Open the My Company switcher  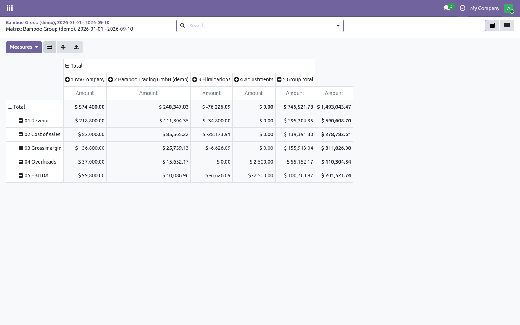485,8
